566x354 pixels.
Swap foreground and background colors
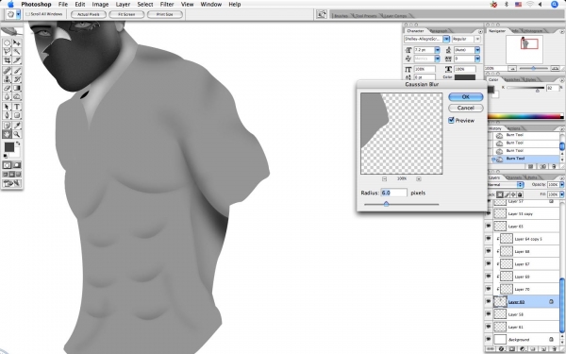[x=18, y=143]
